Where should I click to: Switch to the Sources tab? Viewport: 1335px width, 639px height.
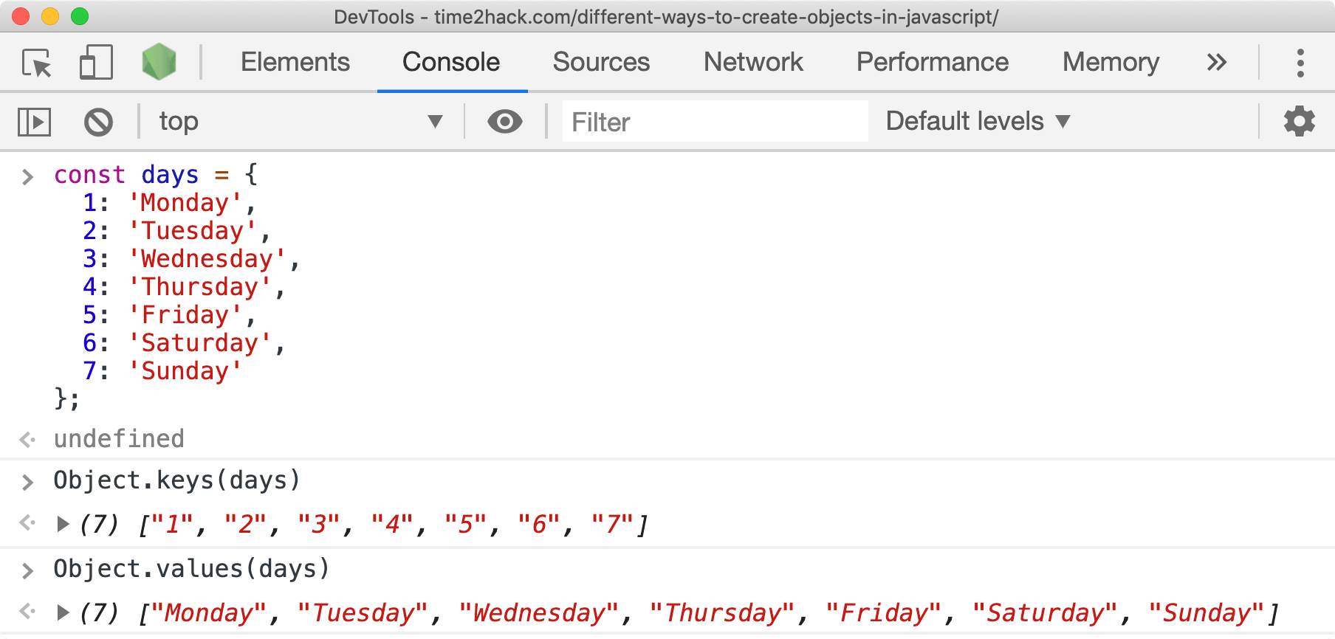pos(601,62)
